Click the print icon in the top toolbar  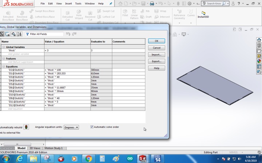click(152, 4)
